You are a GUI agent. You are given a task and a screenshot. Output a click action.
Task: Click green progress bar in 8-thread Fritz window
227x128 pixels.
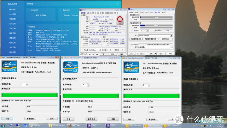coord(151,96)
